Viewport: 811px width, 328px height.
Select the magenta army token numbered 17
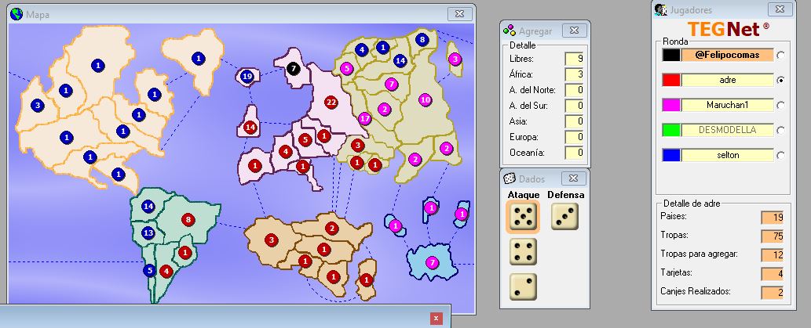[x=364, y=118]
